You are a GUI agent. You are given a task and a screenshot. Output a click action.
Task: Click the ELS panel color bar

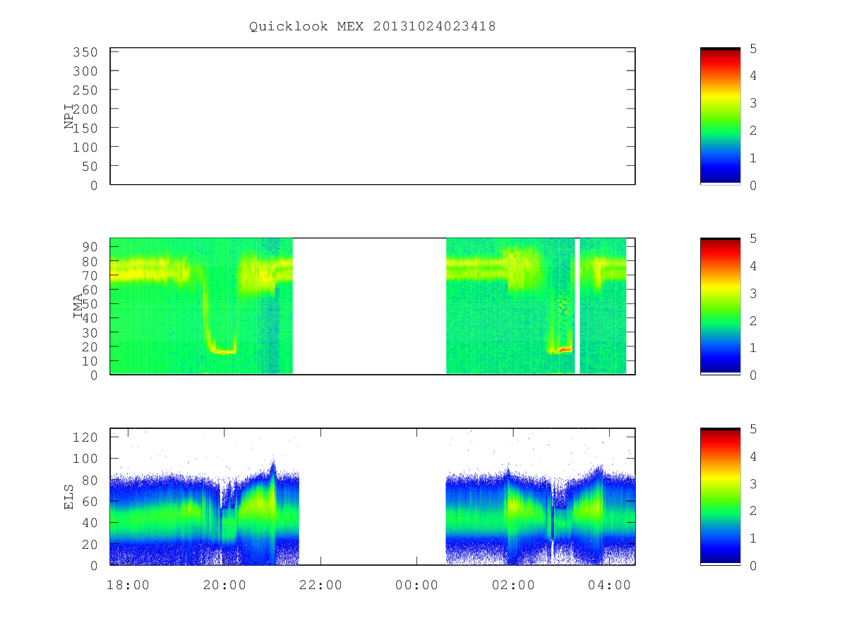(x=720, y=497)
